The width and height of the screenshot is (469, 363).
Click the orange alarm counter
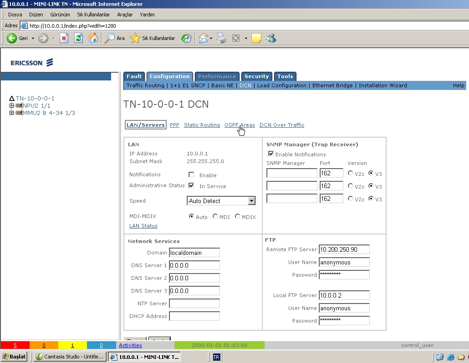pyautogui.click(x=44, y=345)
